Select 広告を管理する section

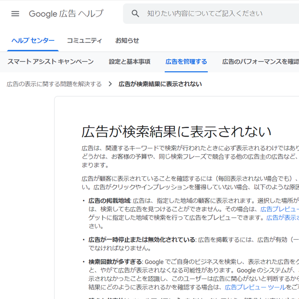186,62
